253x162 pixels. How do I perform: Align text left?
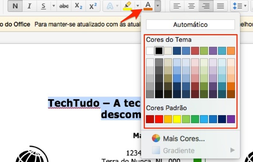tap(177, 6)
